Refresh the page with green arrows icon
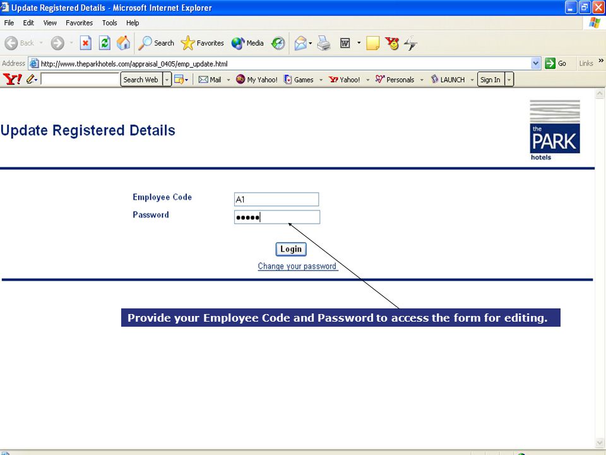Screen dimensions: 606x455 (x=104, y=43)
